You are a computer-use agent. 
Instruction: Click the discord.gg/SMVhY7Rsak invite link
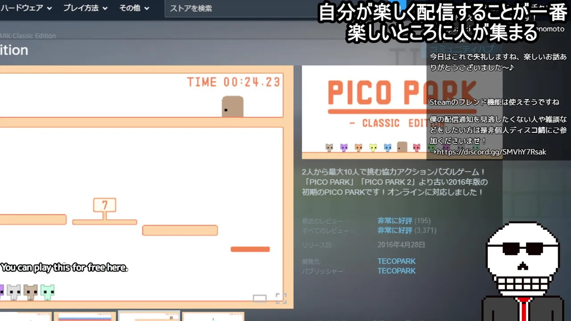[491, 152]
